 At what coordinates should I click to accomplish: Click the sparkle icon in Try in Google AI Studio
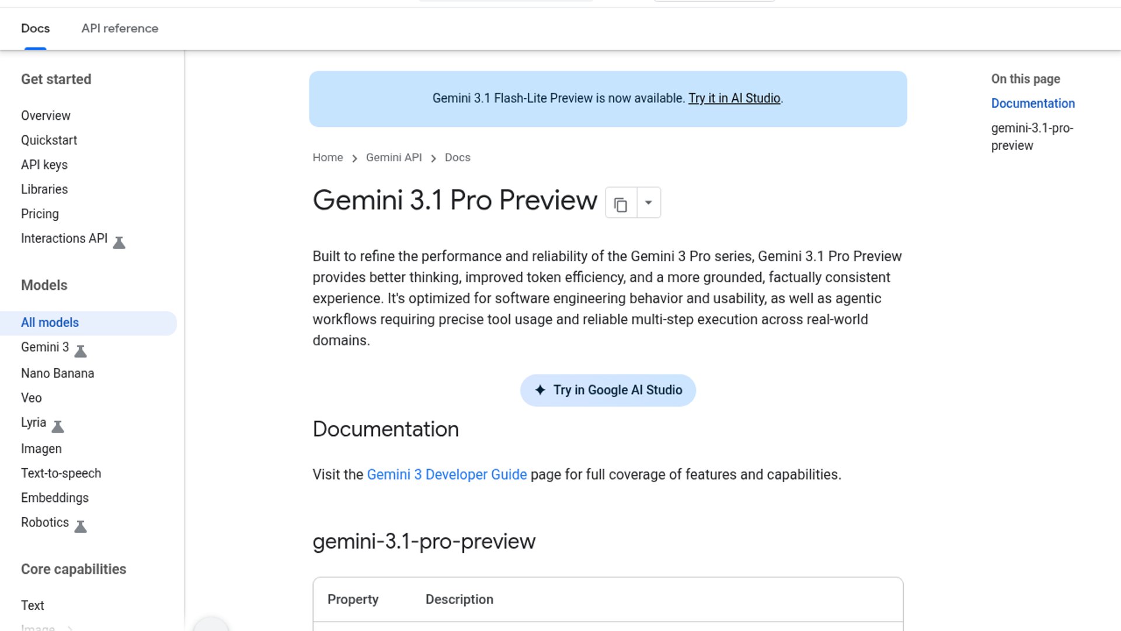(x=540, y=390)
